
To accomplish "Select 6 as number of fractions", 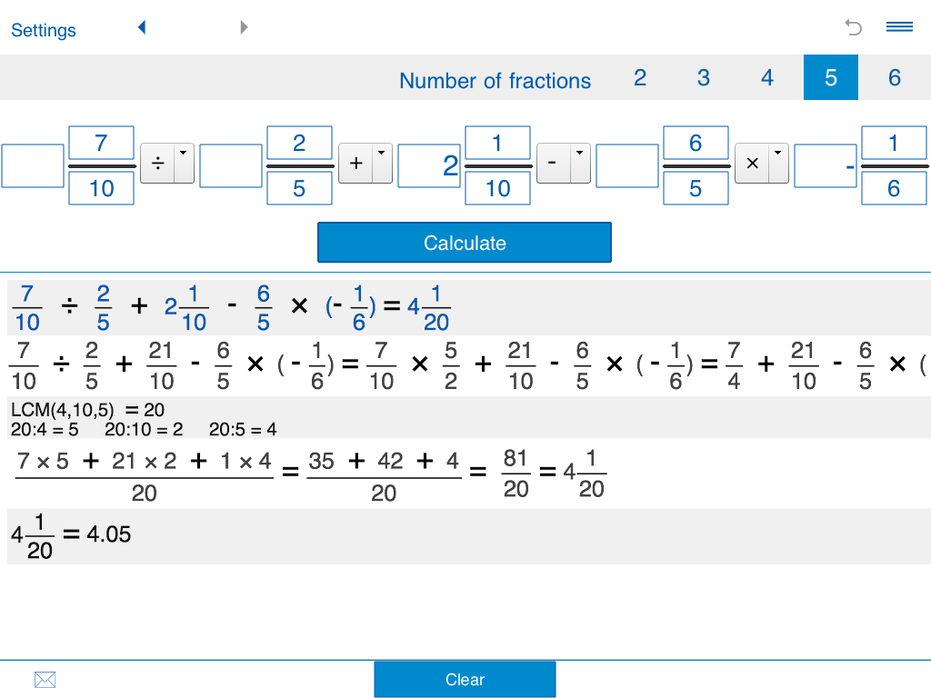I will [894, 77].
